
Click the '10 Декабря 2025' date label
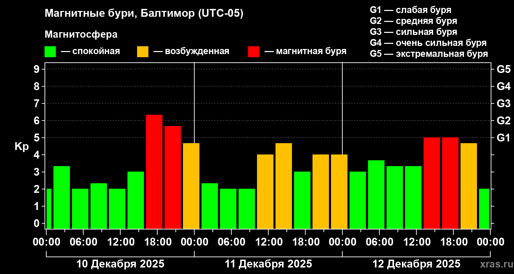[120, 264]
